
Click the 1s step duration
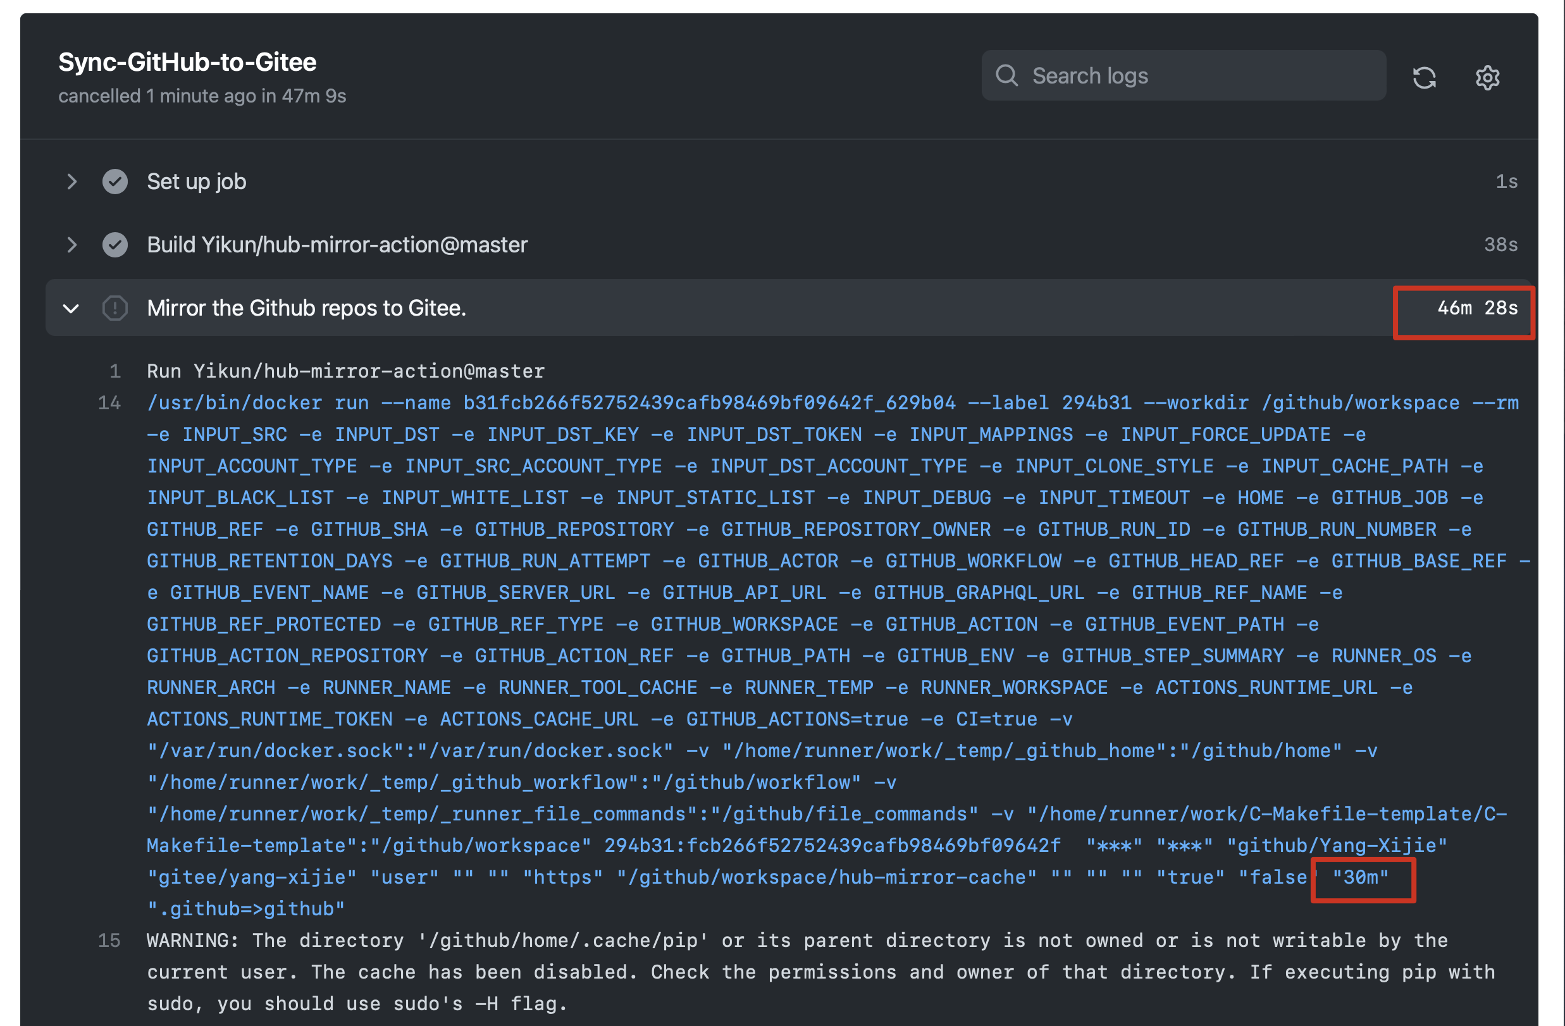(x=1506, y=182)
